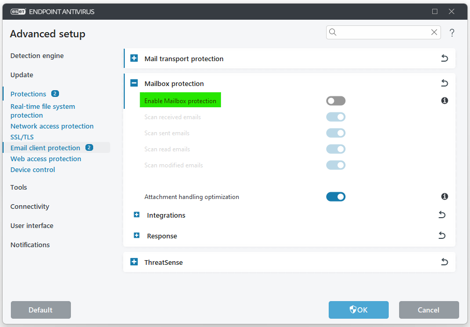
Task: Close the Advanced setup window
Action: click(451, 11)
